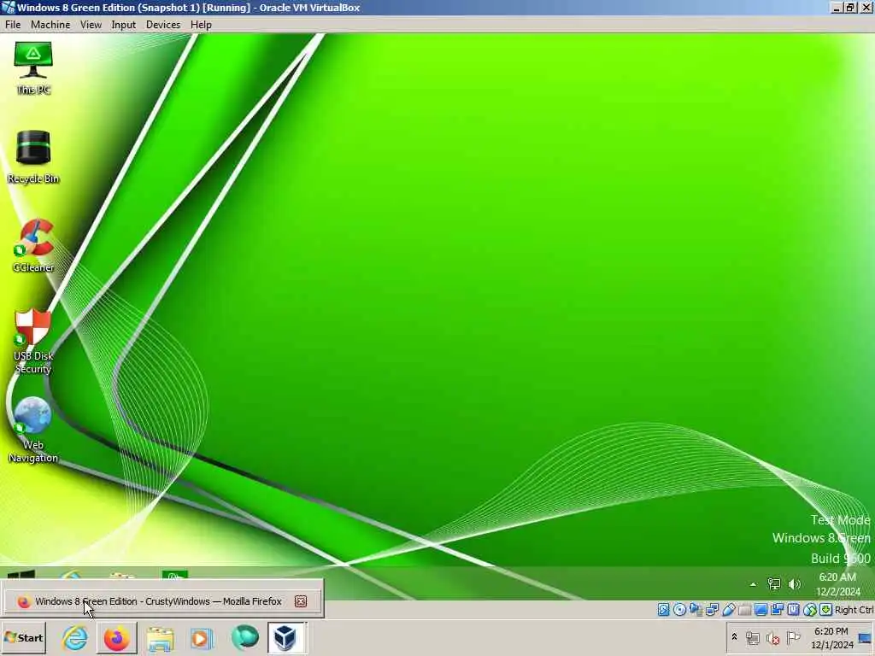Screen dimensions: 875x656
Task: Select the Web Navigation desktop shortcut
Action: tap(33, 430)
